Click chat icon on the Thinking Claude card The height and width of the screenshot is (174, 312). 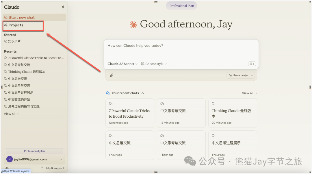coord(213,103)
